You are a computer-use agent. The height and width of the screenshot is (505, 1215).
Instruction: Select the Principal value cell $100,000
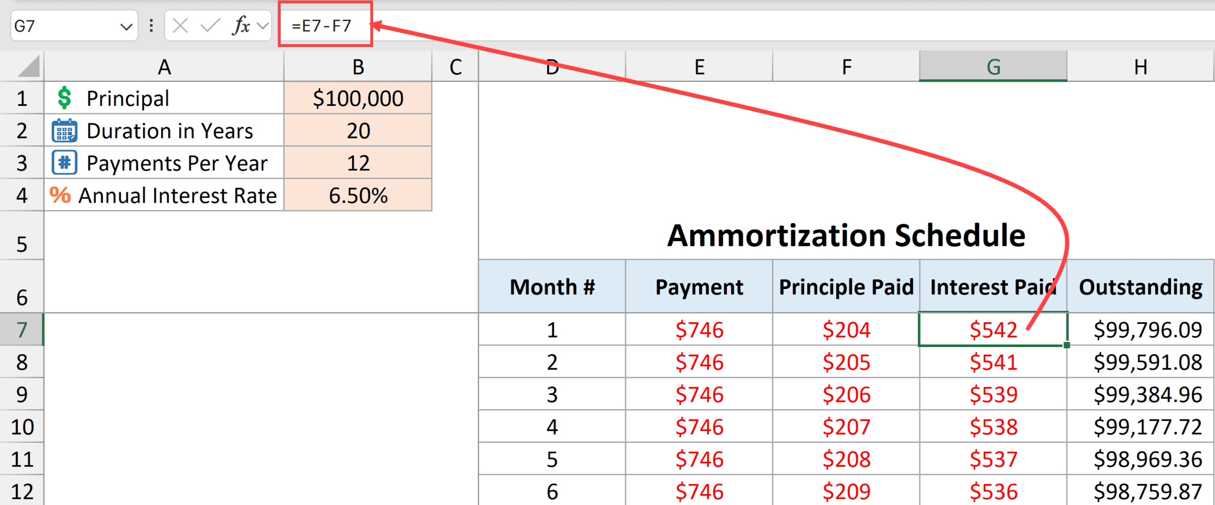coord(358,98)
